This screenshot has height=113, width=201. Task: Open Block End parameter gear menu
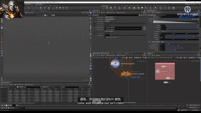click(139, 15)
